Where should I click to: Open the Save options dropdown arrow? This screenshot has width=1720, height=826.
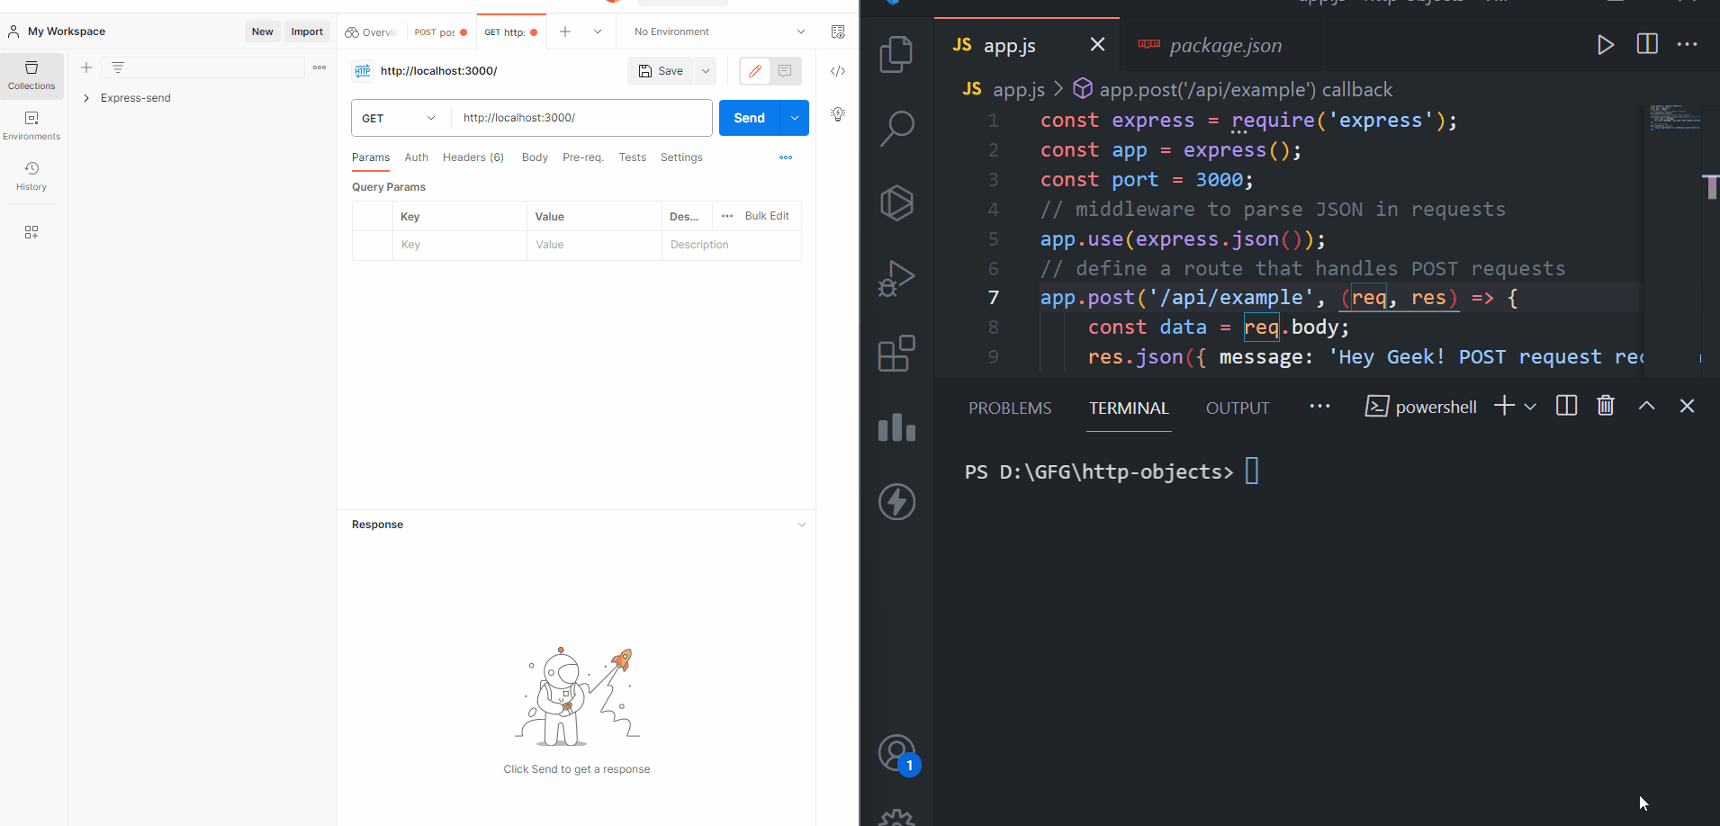(706, 71)
